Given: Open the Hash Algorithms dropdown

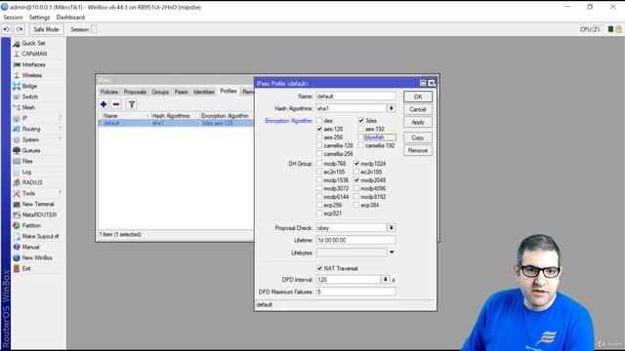Looking at the screenshot, I should click(391, 108).
